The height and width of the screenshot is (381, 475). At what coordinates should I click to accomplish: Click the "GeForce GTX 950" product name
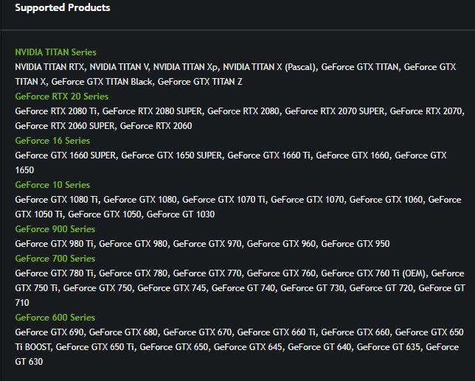(356, 244)
